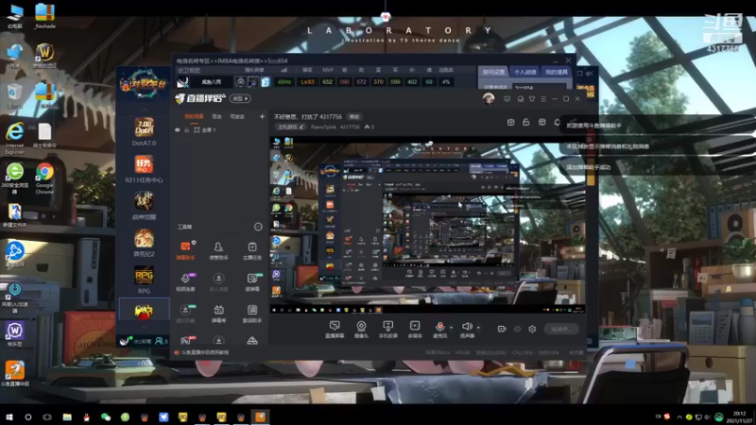The width and height of the screenshot is (756, 425).
Task: Open 9211任务中心 in the platform sidebar
Action: coord(144,169)
